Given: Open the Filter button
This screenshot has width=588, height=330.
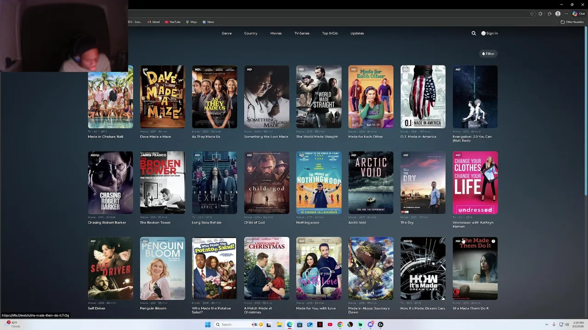Looking at the screenshot, I should [x=488, y=54].
